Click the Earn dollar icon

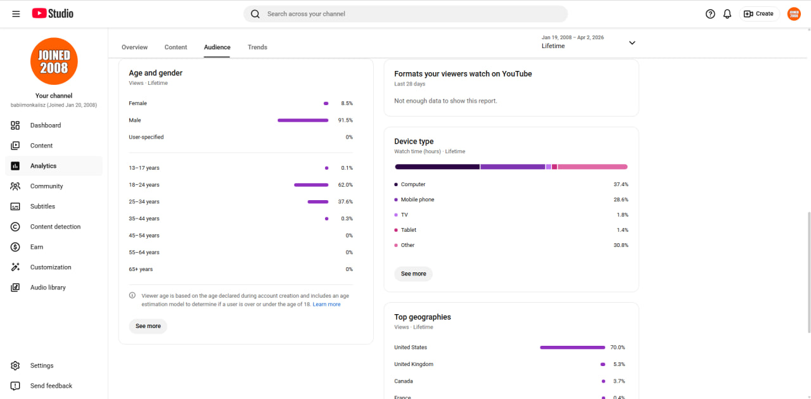[x=15, y=247]
